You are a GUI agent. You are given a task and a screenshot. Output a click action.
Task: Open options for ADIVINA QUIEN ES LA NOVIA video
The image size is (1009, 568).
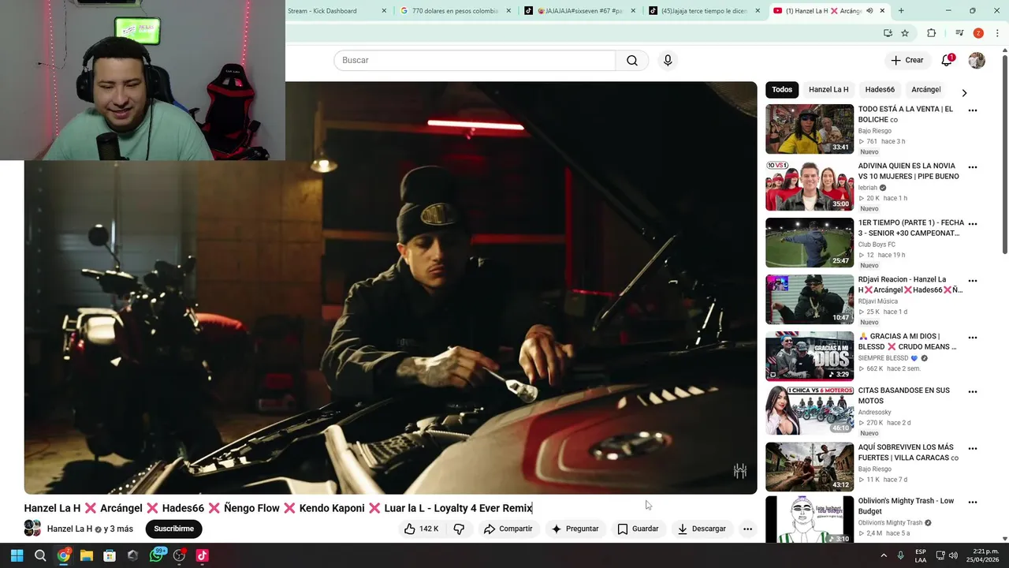[973, 167]
